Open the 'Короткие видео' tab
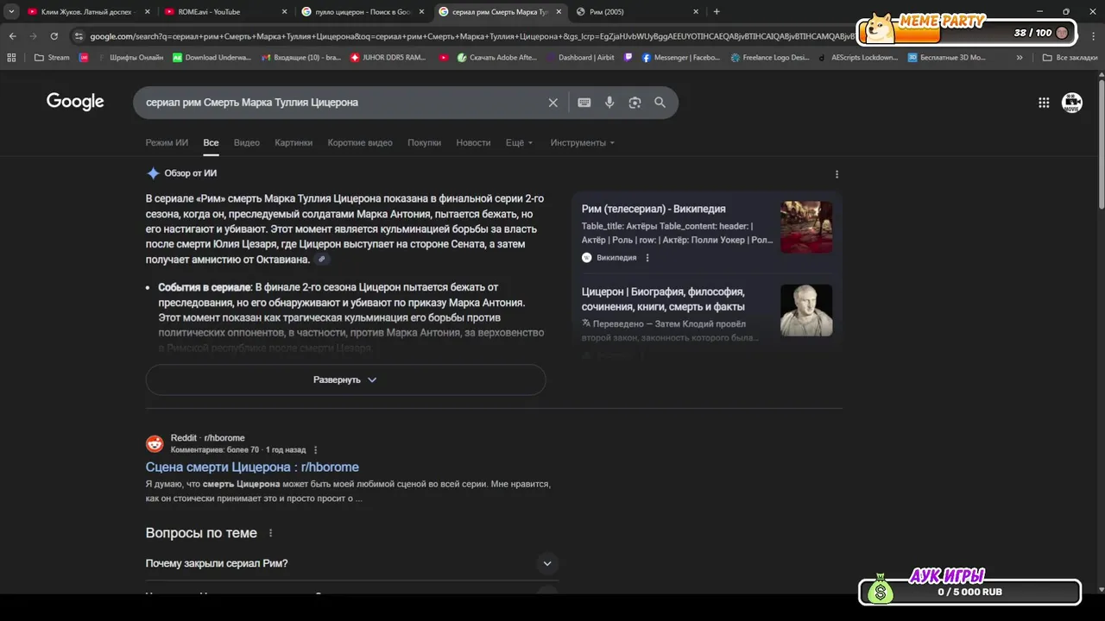This screenshot has height=621, width=1105. 360,143
